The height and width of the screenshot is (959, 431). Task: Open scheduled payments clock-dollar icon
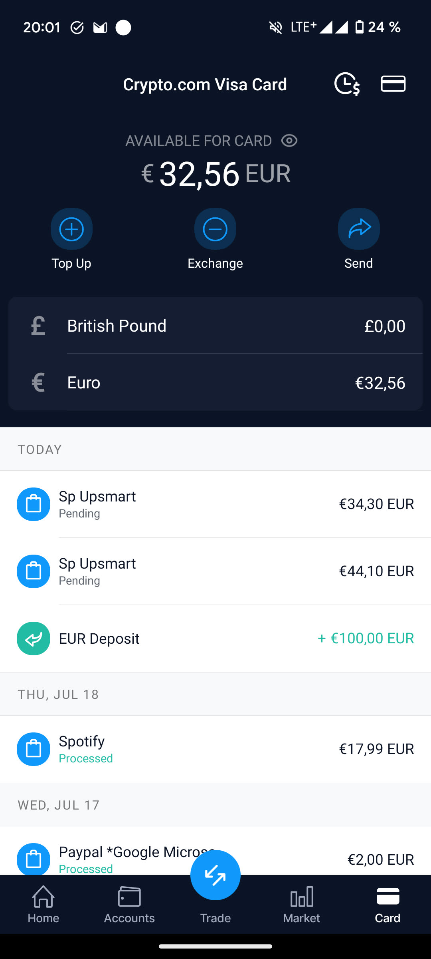[x=347, y=84]
